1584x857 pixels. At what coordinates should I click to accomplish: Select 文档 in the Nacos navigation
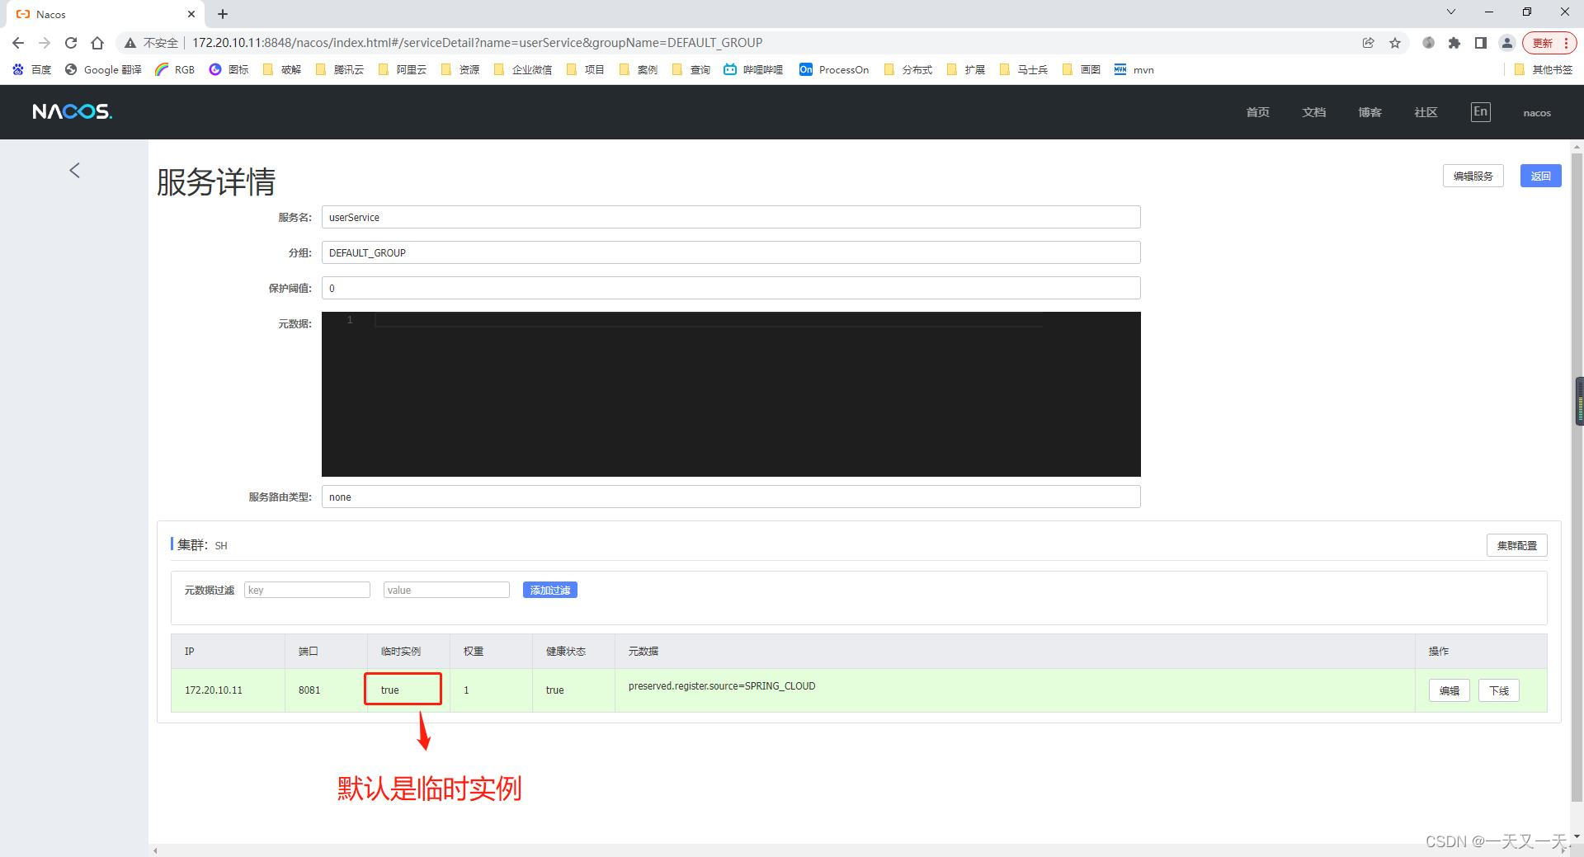1313,111
